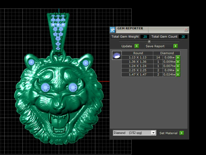Click the Total Gem Count label
Image resolution: width=206 pixels, height=155 pixels.
[x=164, y=37]
